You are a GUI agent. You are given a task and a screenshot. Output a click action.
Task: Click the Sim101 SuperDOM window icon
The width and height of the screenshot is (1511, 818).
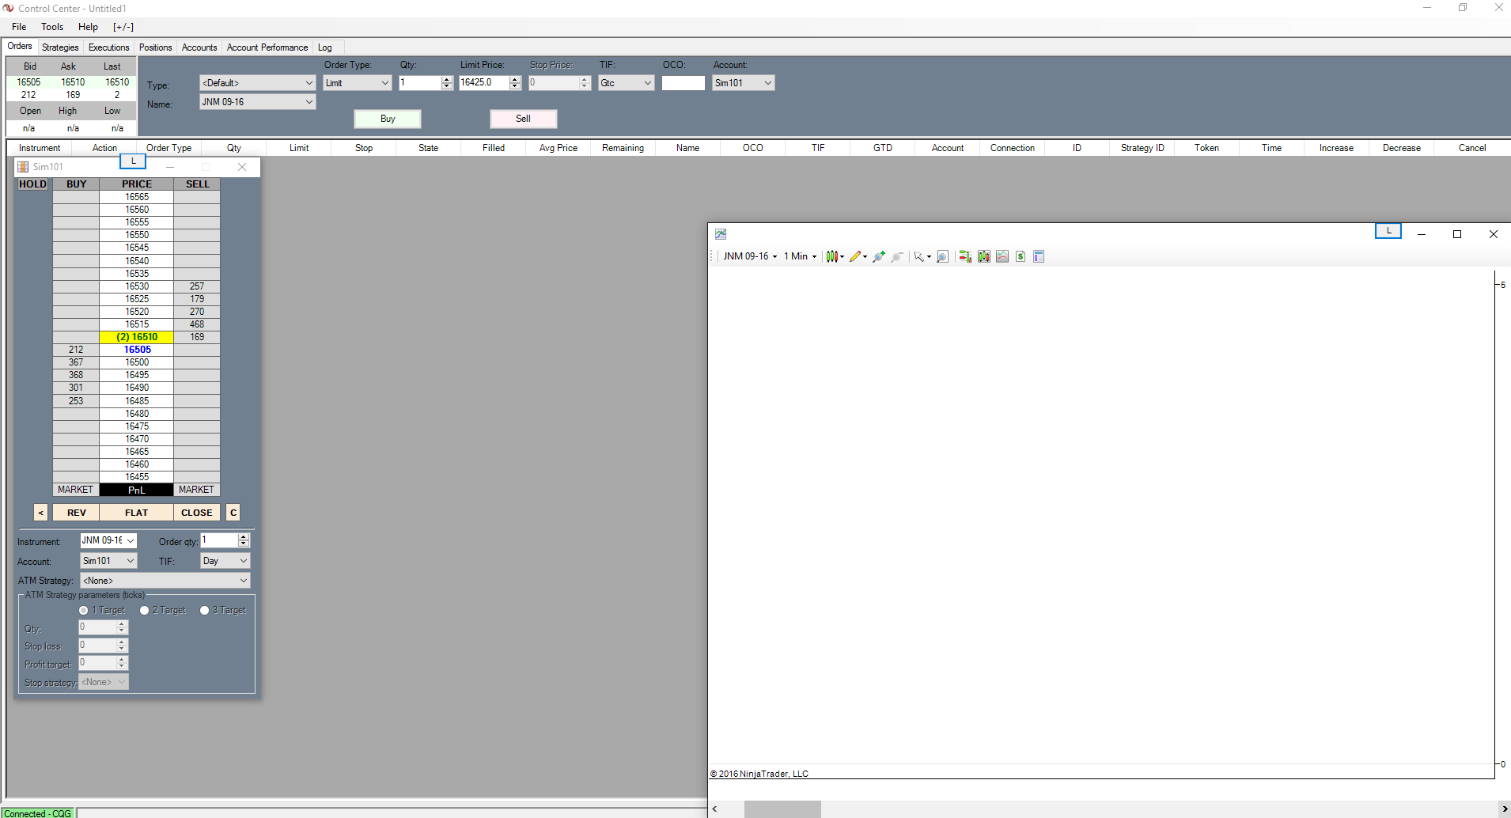(23, 167)
